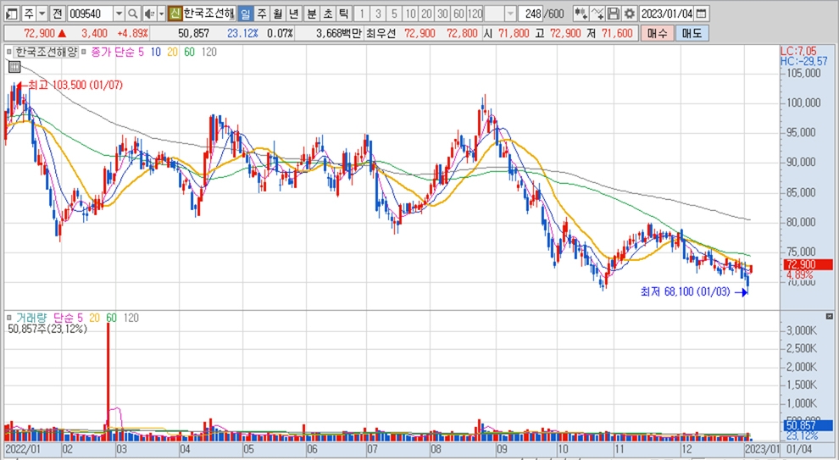Switch to monthly (월) chart period
The height and width of the screenshot is (460, 839).
[277, 14]
